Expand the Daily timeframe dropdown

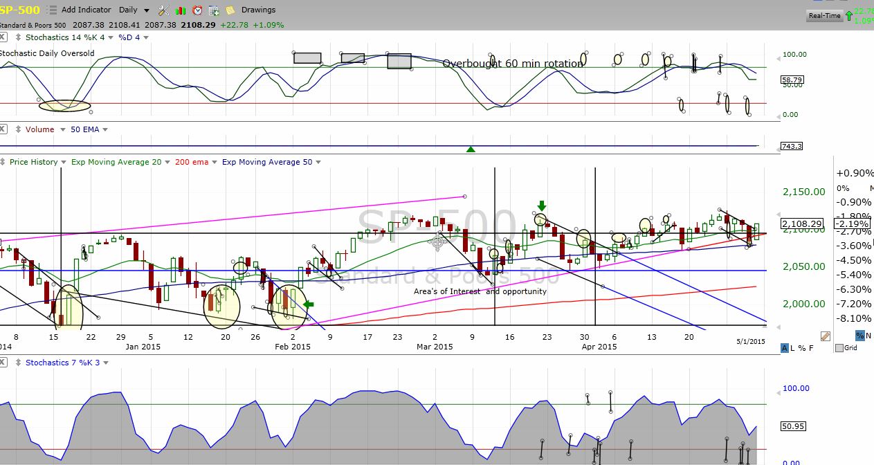point(146,10)
